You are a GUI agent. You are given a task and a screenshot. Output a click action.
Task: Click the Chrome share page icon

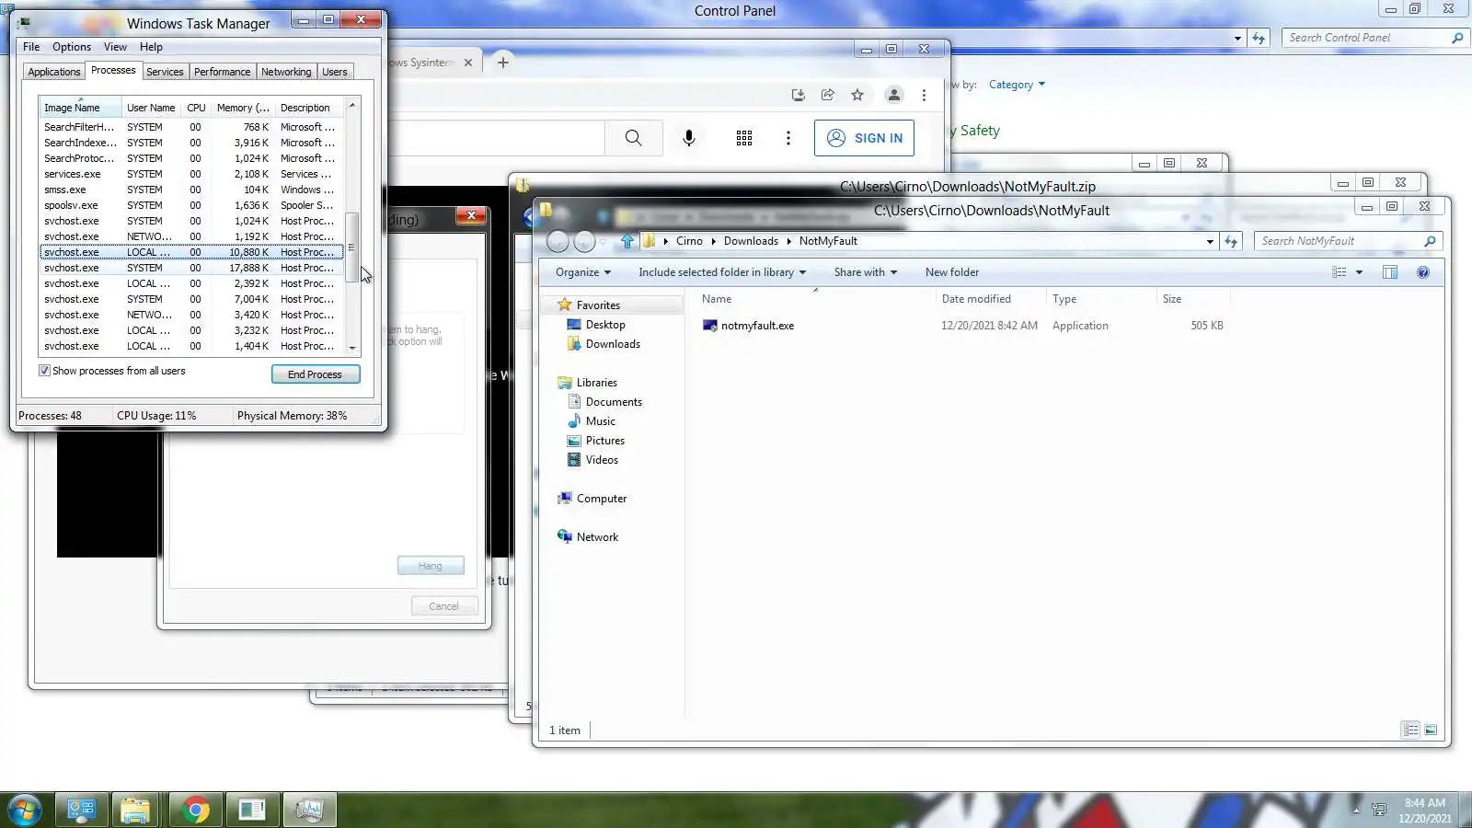(828, 95)
